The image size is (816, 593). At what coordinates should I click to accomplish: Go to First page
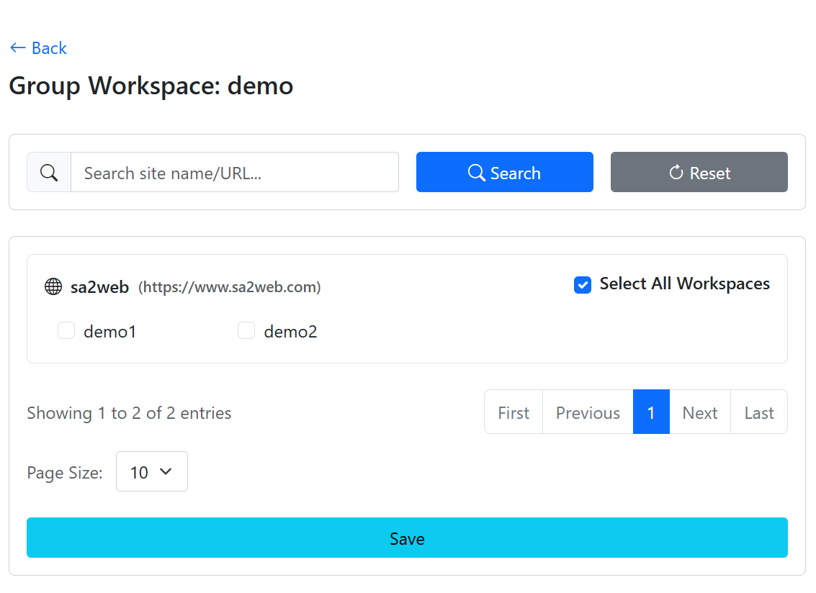[x=513, y=412]
